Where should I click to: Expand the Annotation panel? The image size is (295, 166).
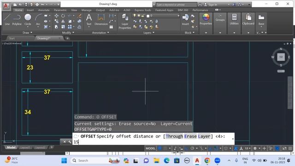pyautogui.click(x=100, y=33)
